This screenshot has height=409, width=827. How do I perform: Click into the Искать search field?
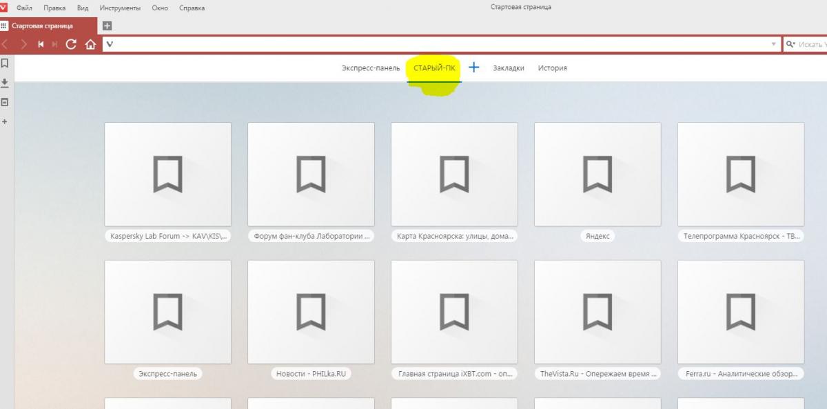point(812,44)
